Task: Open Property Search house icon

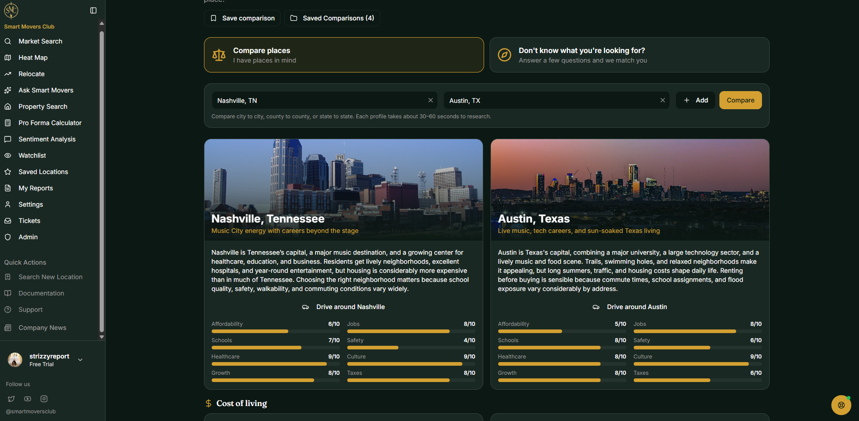Action: pos(8,106)
